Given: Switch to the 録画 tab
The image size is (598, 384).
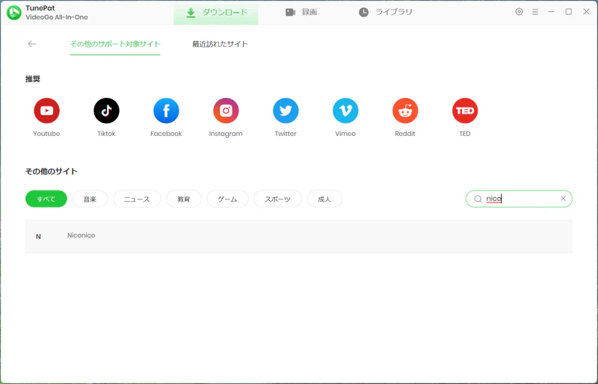Looking at the screenshot, I should tap(301, 12).
